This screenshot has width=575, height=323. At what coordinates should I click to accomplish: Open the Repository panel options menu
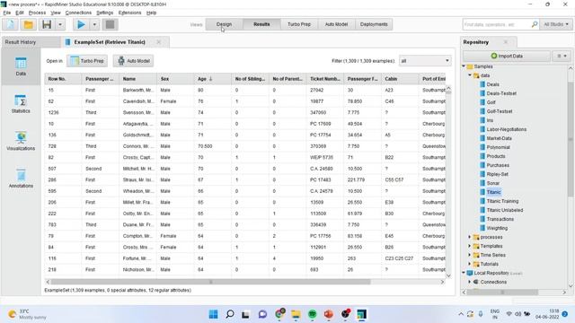562,56
